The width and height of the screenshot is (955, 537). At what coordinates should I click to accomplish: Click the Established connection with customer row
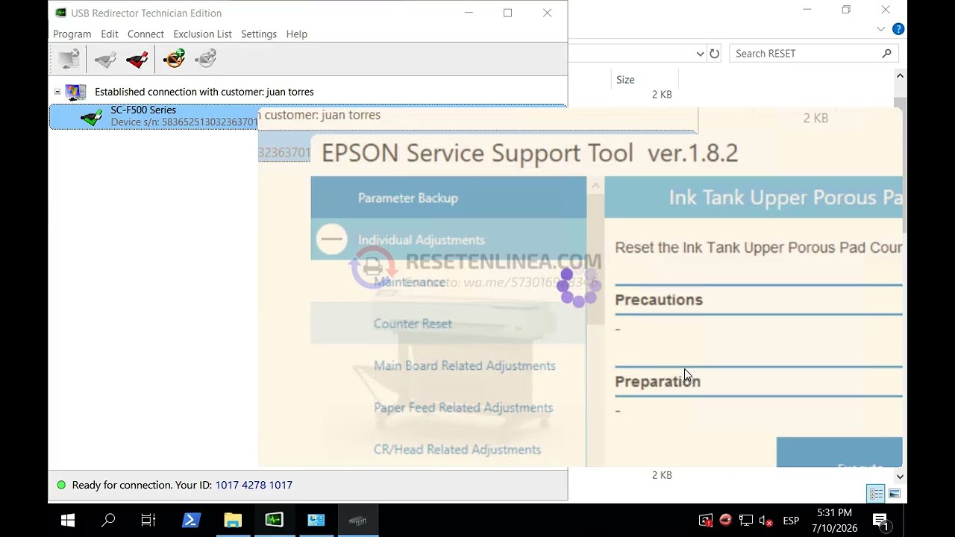[x=204, y=92]
